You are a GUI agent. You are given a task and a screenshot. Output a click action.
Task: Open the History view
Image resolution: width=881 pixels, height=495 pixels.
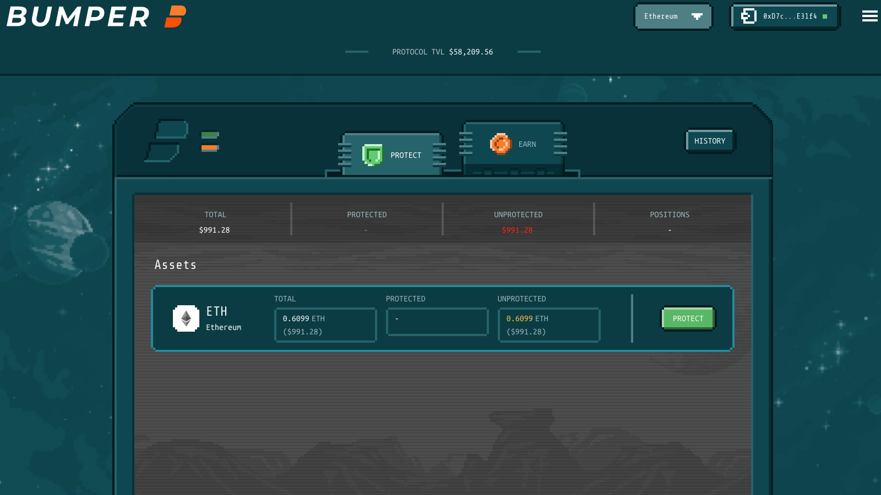click(x=710, y=141)
